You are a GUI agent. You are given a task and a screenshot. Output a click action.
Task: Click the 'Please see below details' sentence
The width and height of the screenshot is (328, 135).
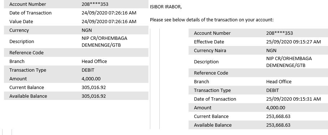tap(212, 20)
